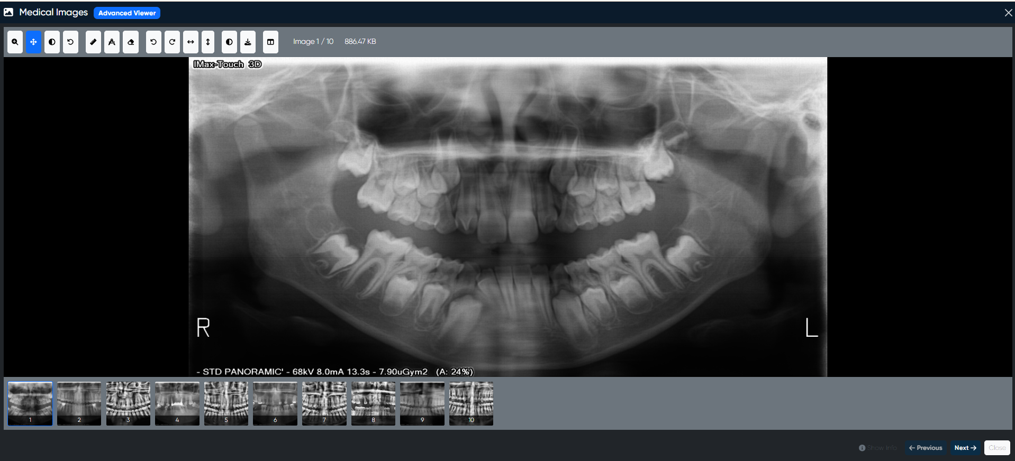Click the Medical Images picture icon
This screenshot has height=461, width=1015.
[8, 12]
